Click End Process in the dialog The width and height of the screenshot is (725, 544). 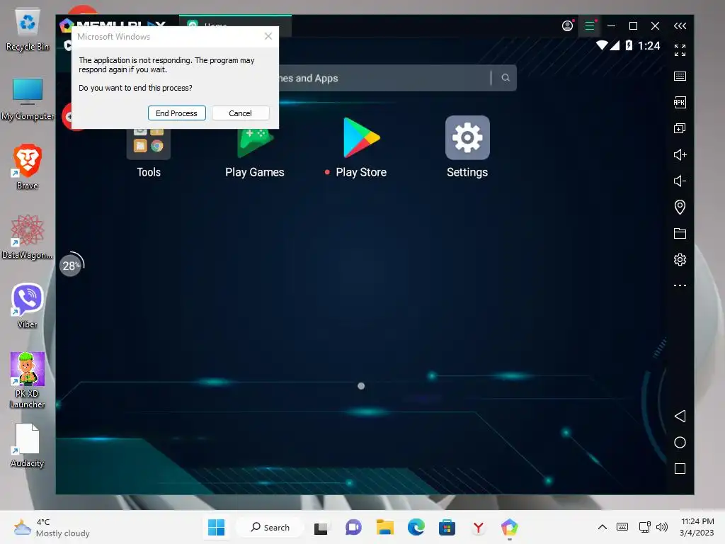point(176,113)
